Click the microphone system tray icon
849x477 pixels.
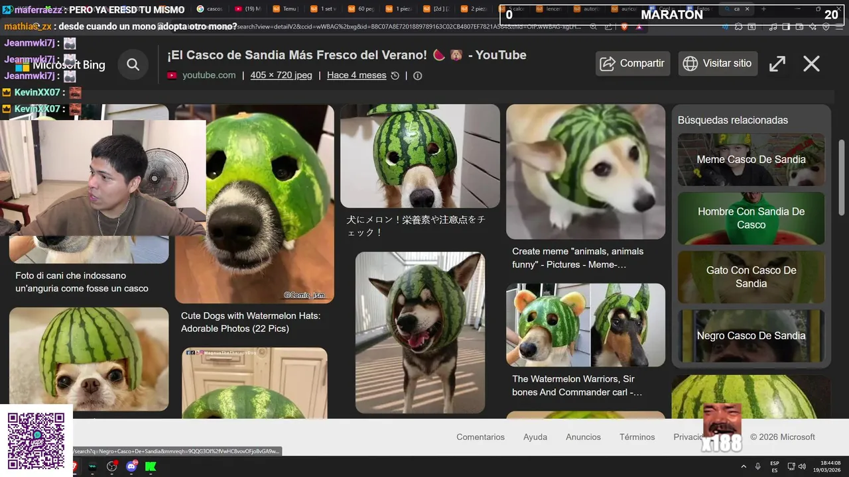(757, 466)
